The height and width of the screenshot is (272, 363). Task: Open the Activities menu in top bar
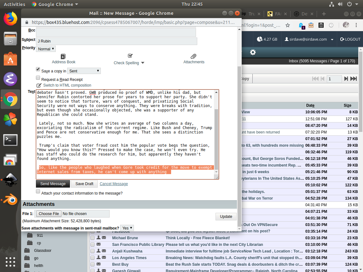tap(14, 4)
